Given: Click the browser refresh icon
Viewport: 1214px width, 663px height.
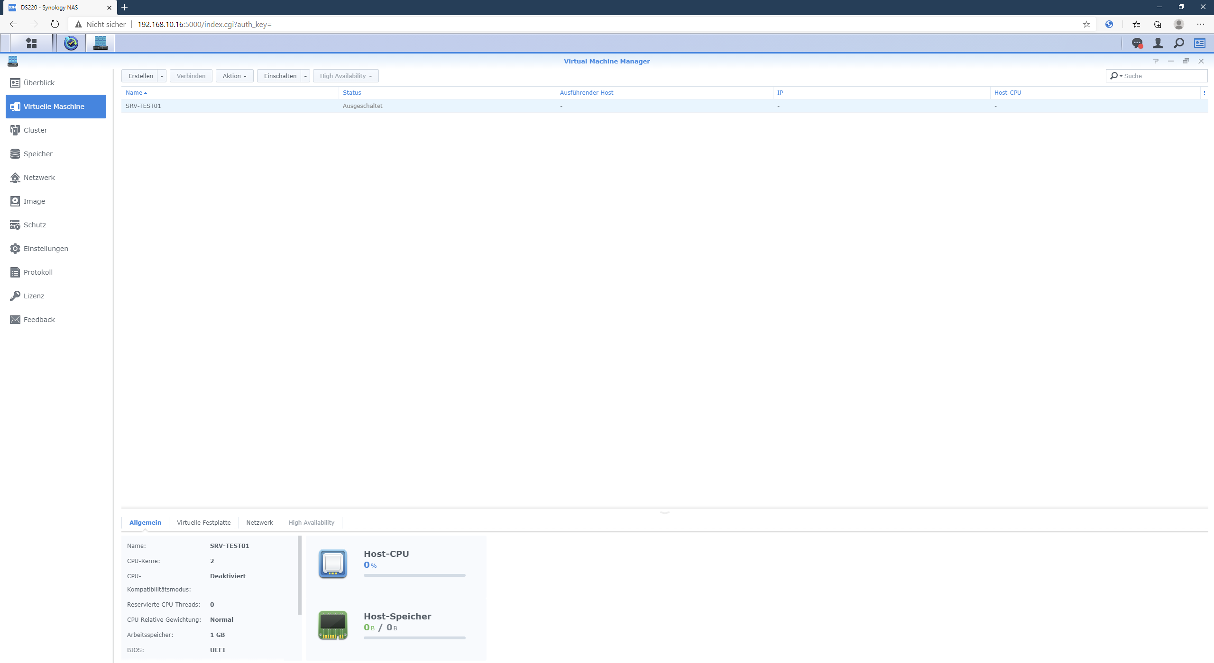Looking at the screenshot, I should tap(55, 24).
